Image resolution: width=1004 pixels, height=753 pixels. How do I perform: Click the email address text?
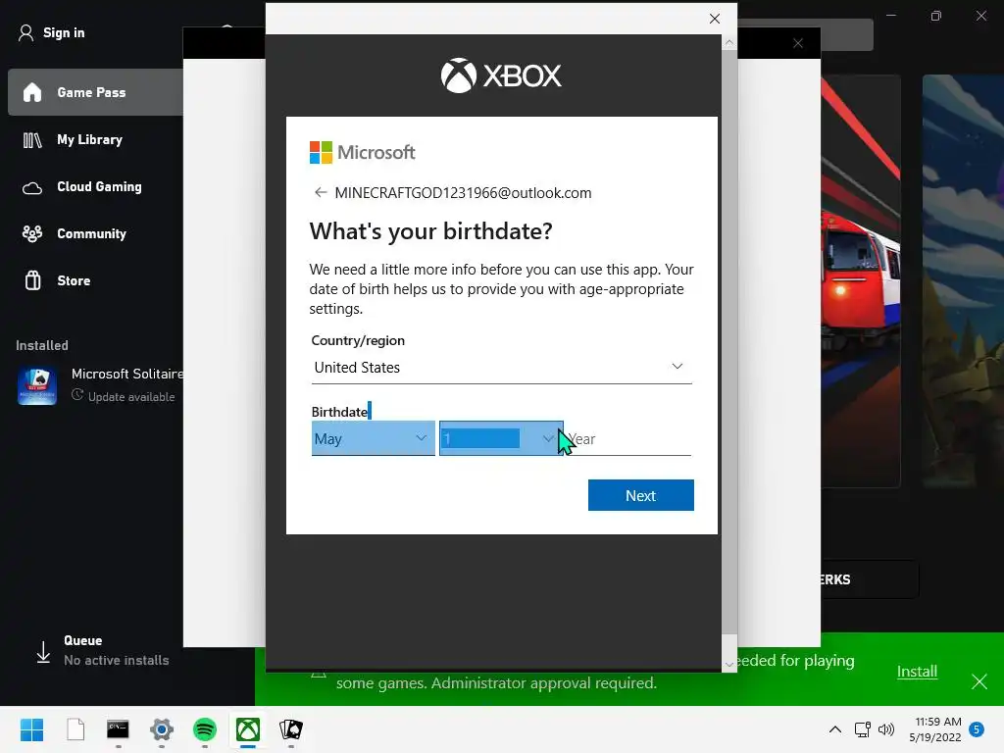(x=463, y=193)
